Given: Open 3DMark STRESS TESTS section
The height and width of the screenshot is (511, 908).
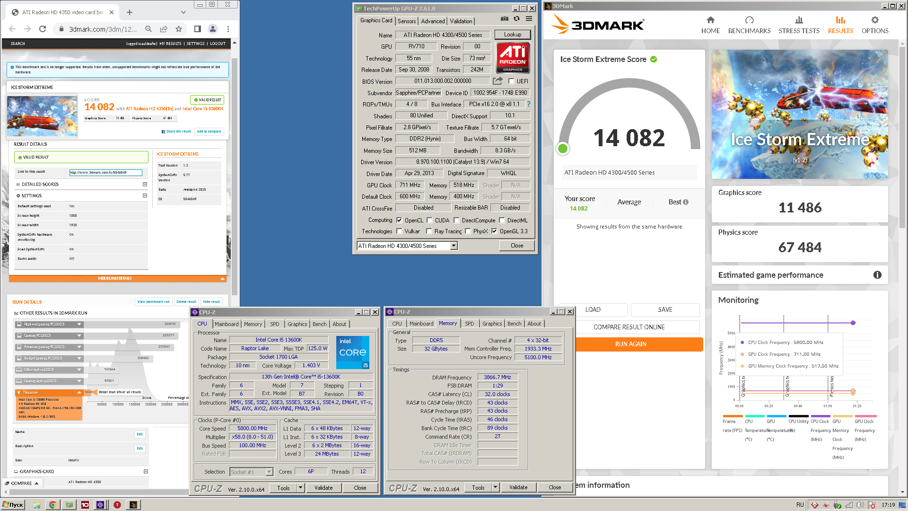Looking at the screenshot, I should tap(799, 25).
